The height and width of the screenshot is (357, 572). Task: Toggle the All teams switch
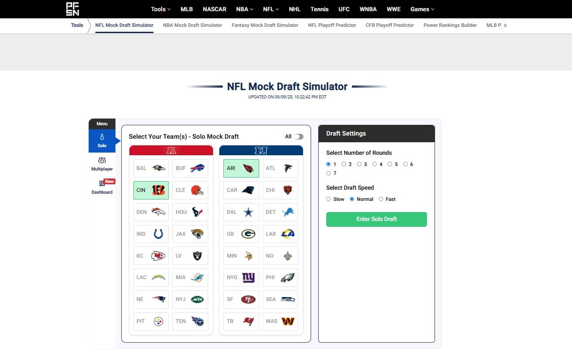tap(299, 137)
